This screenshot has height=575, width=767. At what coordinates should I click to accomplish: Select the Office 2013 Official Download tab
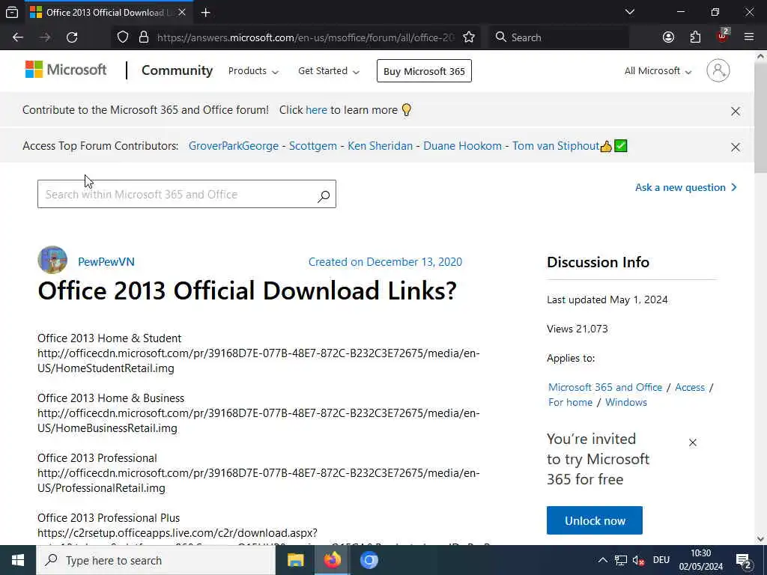tap(109, 12)
